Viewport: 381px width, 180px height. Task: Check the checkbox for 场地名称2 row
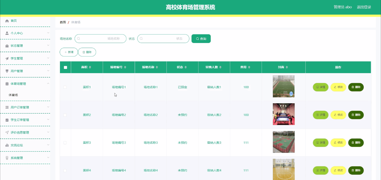pos(65,115)
